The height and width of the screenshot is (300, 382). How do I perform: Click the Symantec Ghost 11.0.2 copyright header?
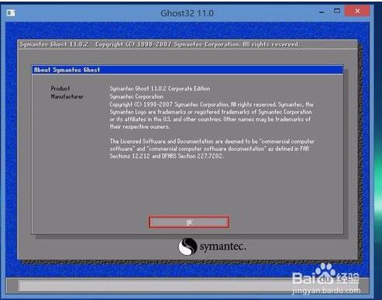coord(160,44)
